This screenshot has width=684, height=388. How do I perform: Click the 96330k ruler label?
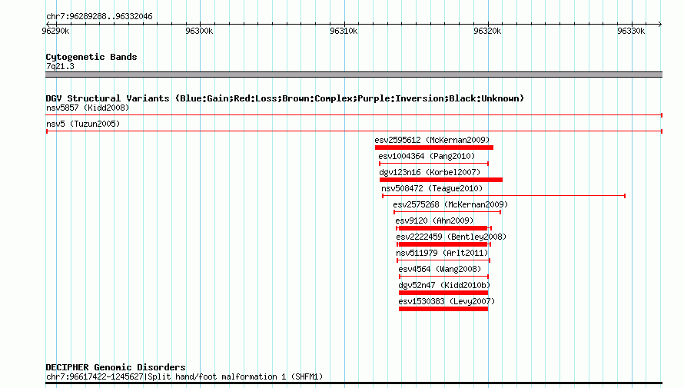631,31
